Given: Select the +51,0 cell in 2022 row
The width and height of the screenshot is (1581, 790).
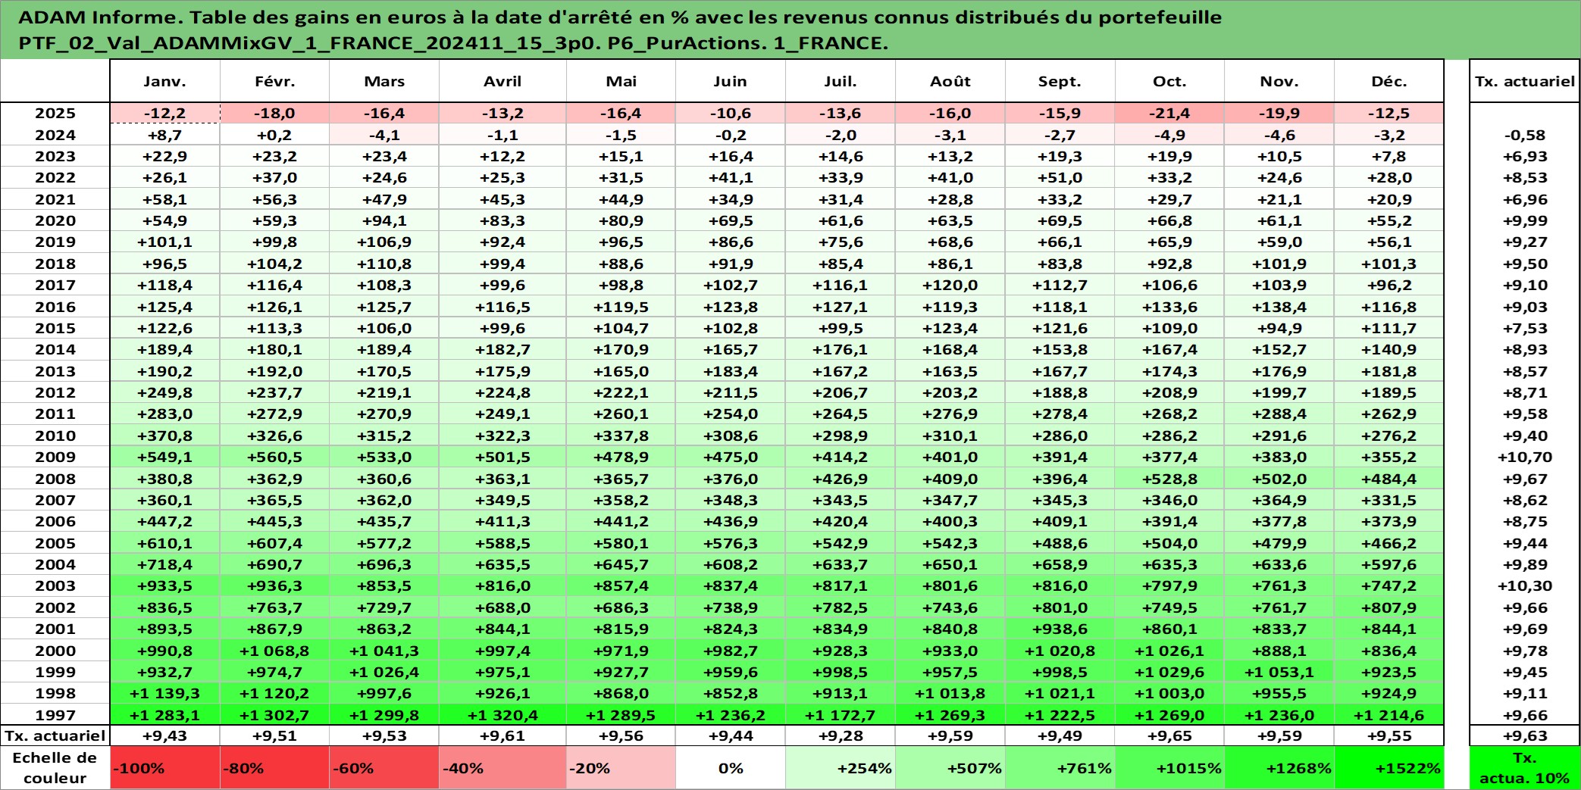Looking at the screenshot, I should [1060, 177].
